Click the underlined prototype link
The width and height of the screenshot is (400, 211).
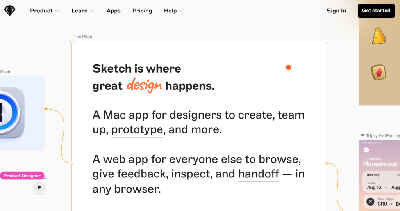(137, 130)
